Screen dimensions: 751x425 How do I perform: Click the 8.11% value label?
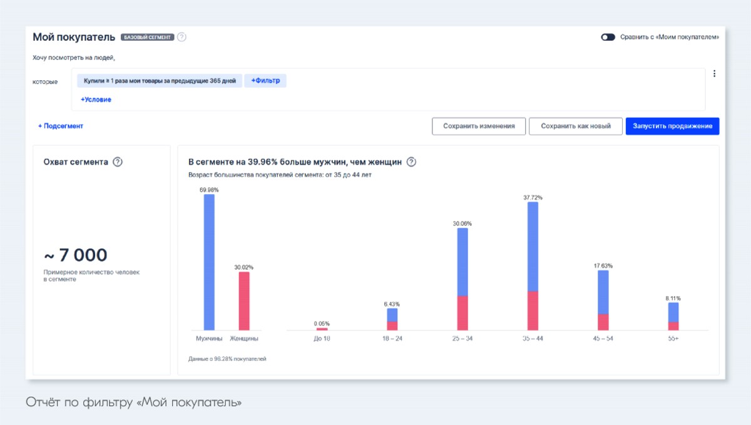click(x=673, y=299)
